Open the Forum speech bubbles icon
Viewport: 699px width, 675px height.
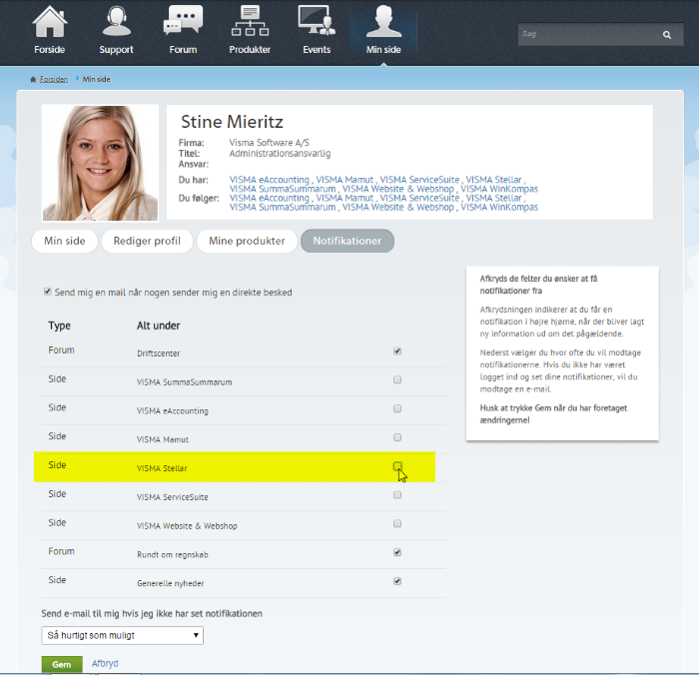pyautogui.click(x=183, y=20)
